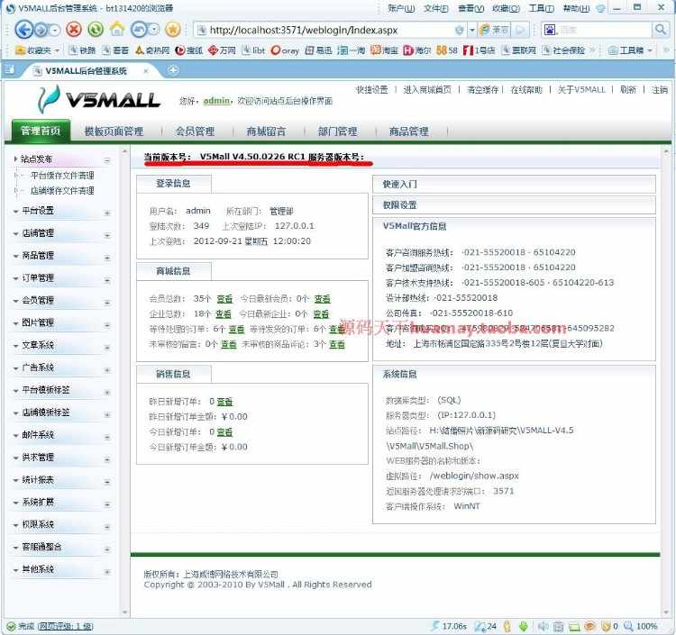Open the oray bookmark

pos(285,50)
